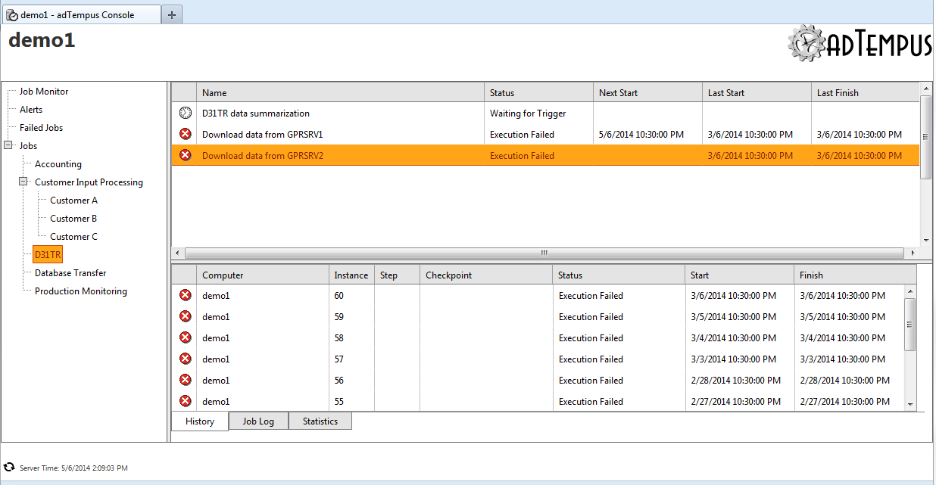Select the demo1 - adTempus Console tab
The height and width of the screenshot is (485, 936).
pos(80,14)
